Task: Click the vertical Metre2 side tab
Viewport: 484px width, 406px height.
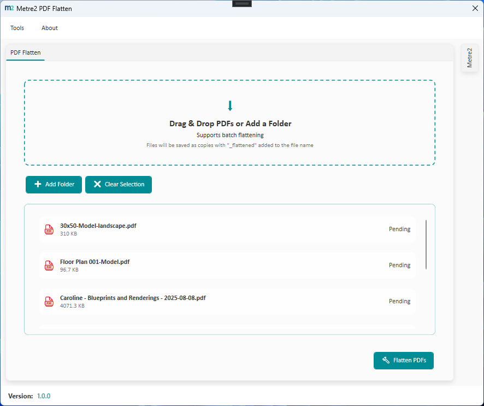Action: [x=469, y=58]
